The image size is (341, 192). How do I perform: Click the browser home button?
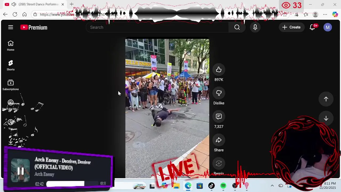[x=25, y=14]
